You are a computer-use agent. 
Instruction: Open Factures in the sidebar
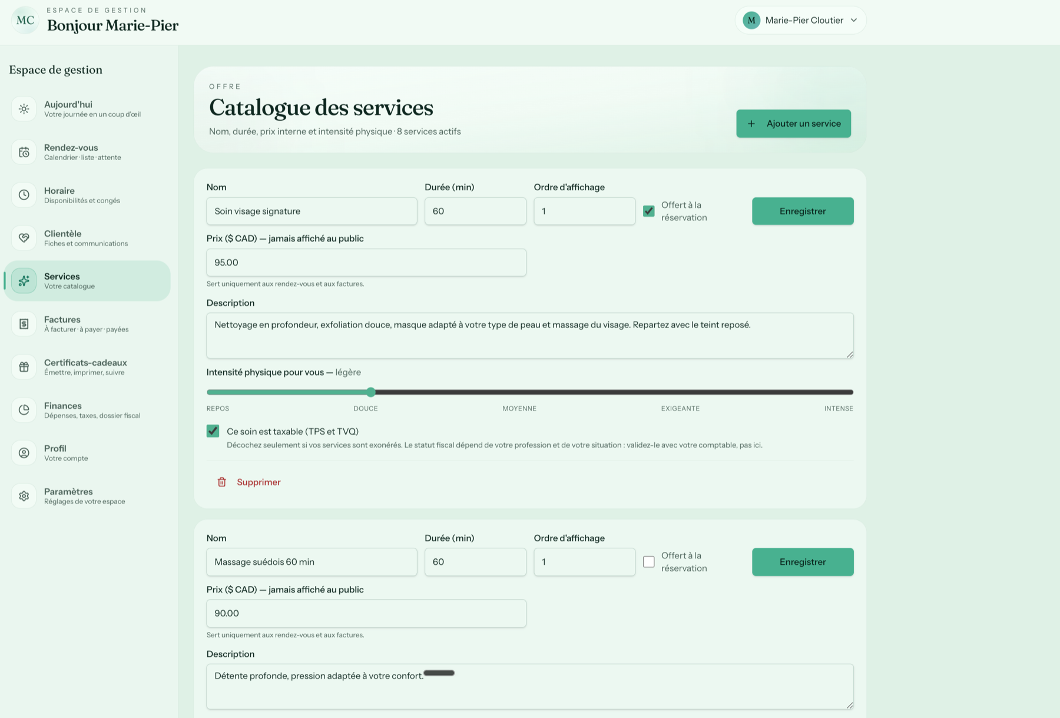(87, 324)
